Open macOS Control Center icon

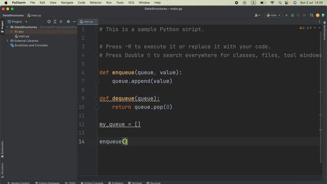(x=287, y=3)
